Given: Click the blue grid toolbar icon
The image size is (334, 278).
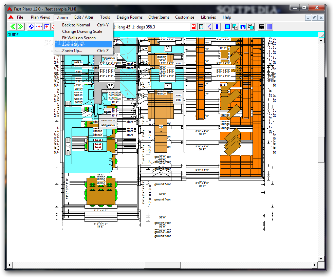Looking at the screenshot, I should click(x=269, y=27).
